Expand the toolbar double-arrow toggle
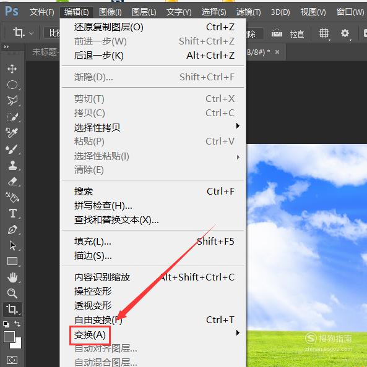This screenshot has width=367, height=367. [6, 47]
